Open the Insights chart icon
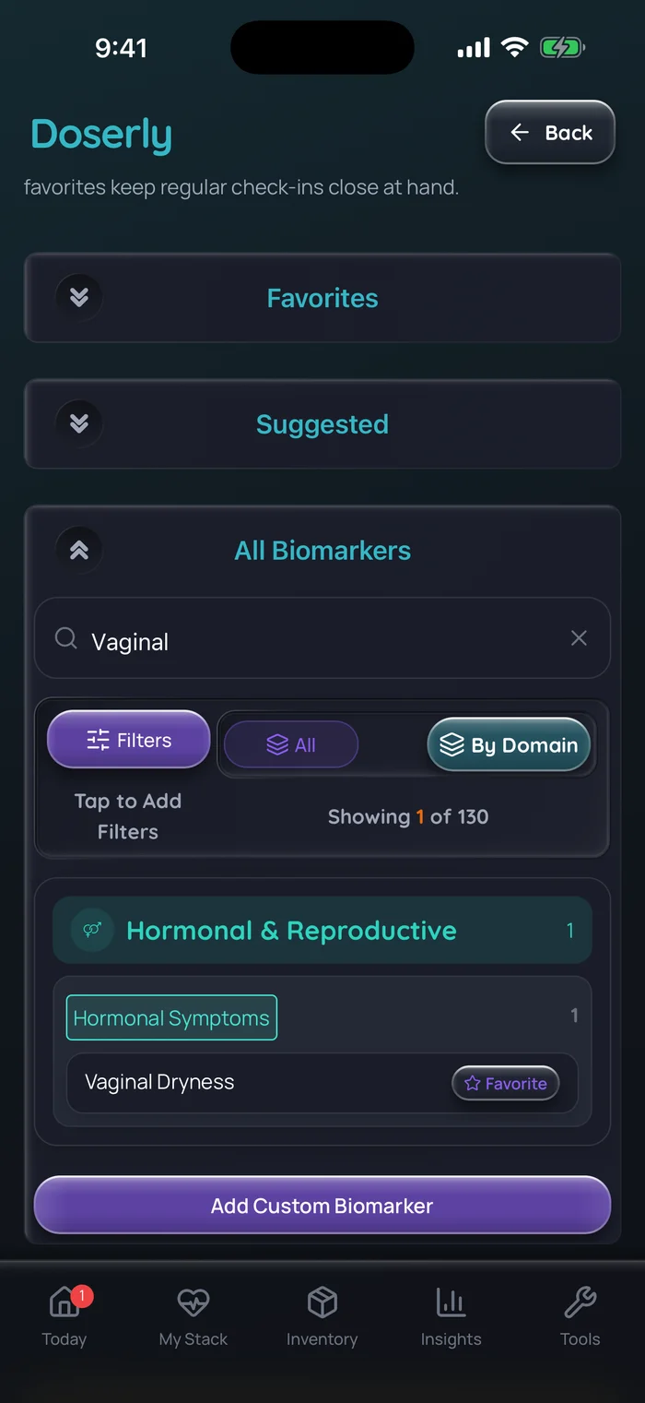 point(451,1302)
